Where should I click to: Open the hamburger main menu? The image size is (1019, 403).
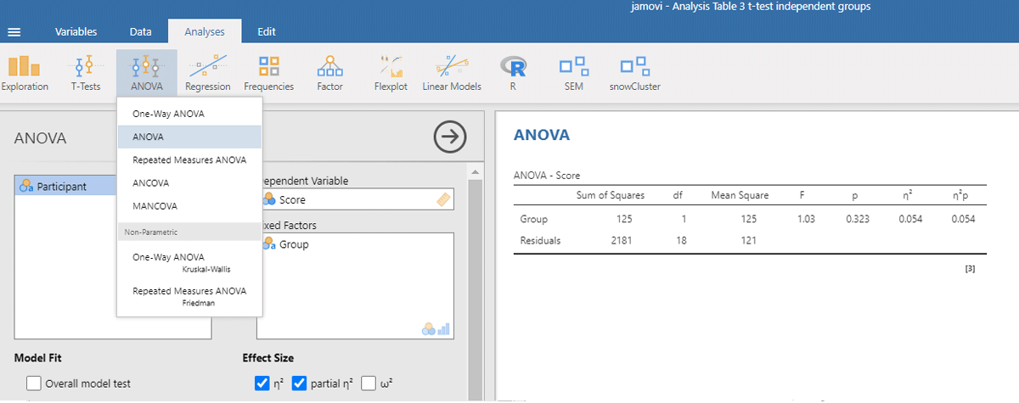[14, 32]
